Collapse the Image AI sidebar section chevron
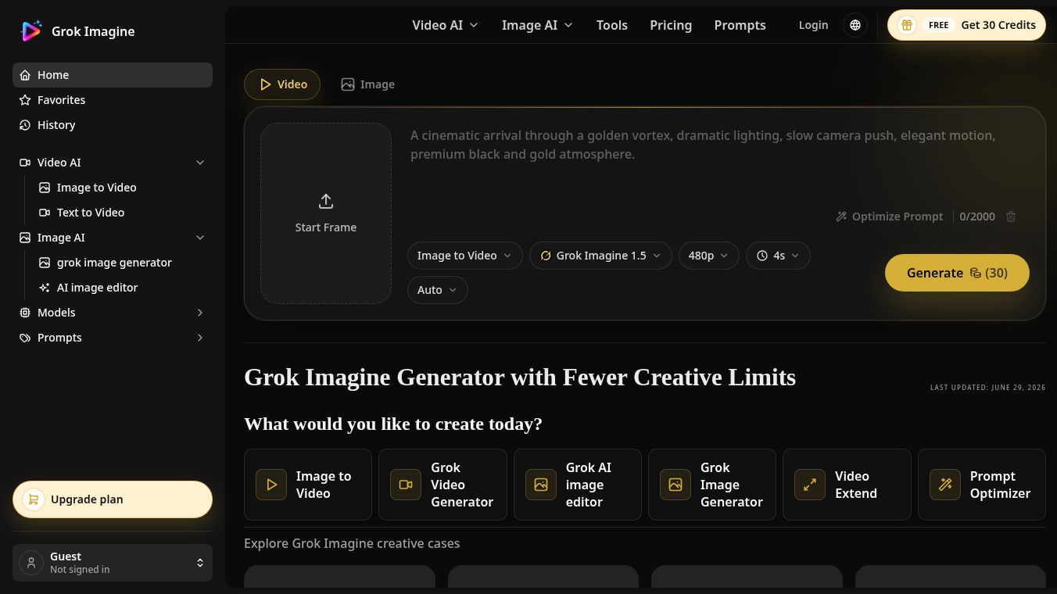Screen dimensions: 1057x594 (x=200, y=238)
